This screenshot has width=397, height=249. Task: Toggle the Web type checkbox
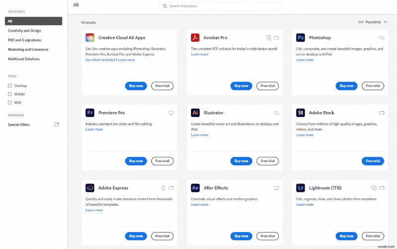click(x=10, y=103)
